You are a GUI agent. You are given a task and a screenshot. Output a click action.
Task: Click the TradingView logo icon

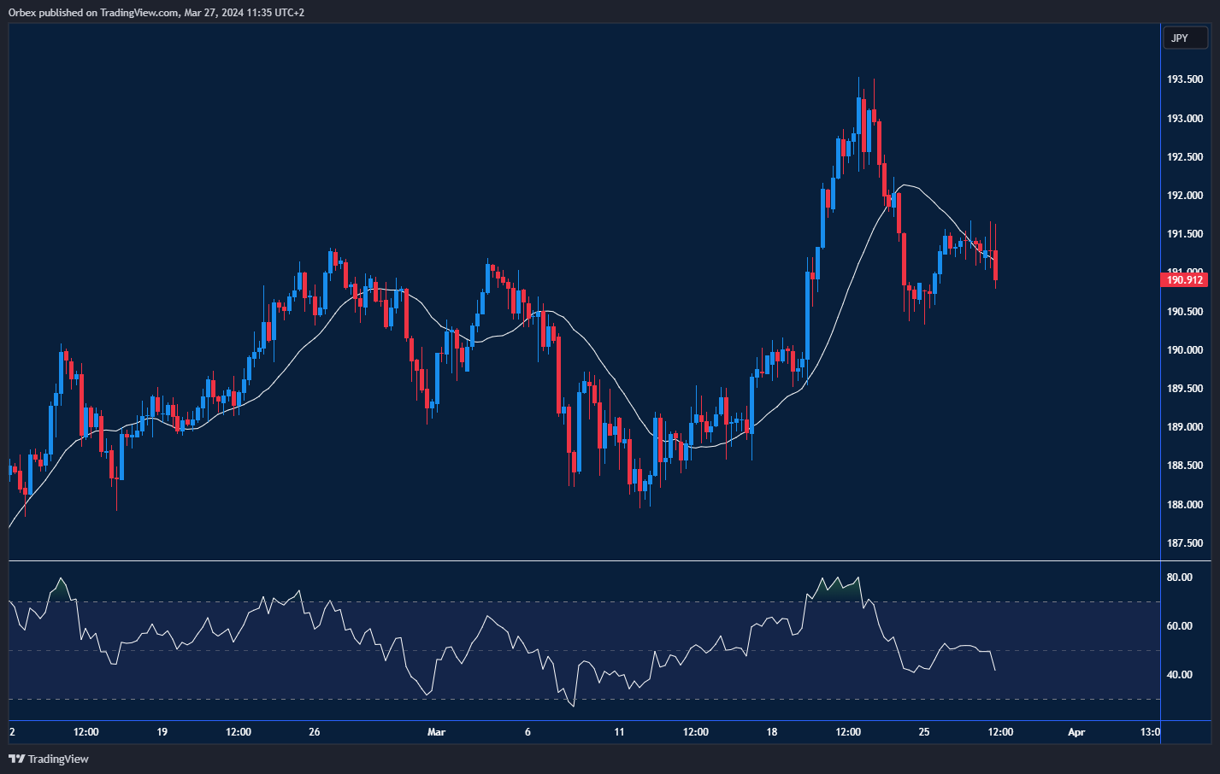15,759
